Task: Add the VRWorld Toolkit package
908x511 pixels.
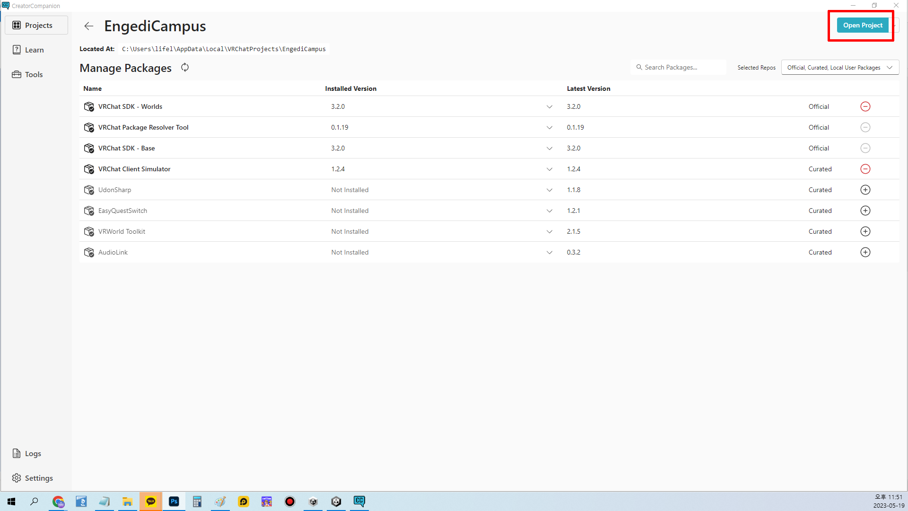Action: 865,231
